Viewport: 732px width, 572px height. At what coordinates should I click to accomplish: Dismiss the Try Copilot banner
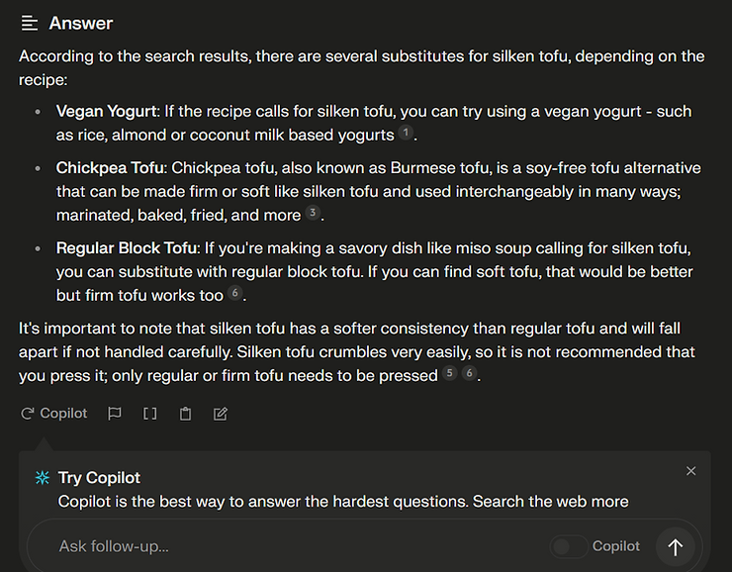[x=691, y=471]
